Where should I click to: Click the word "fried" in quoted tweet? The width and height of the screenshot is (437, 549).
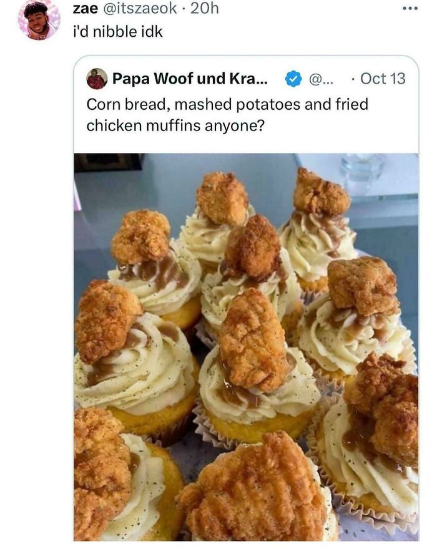(351, 104)
